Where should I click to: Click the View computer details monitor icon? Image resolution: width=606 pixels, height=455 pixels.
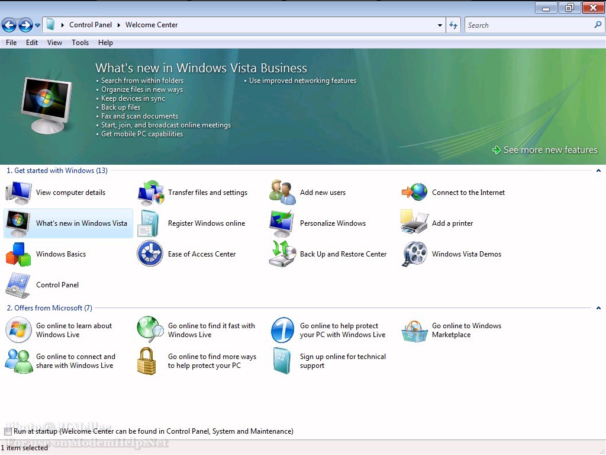[18, 193]
